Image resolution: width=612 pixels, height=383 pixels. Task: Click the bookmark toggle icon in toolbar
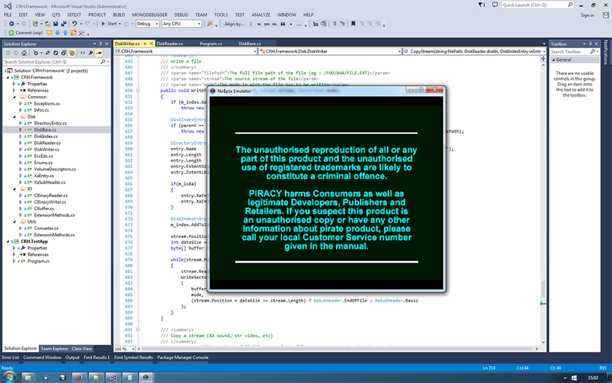click(353, 24)
